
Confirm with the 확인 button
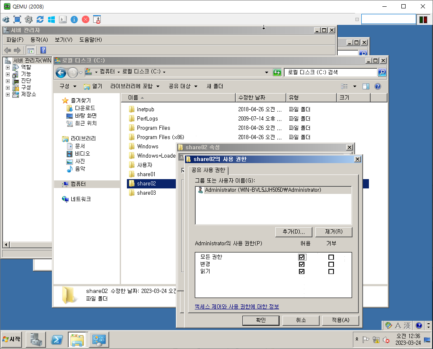[x=261, y=320]
